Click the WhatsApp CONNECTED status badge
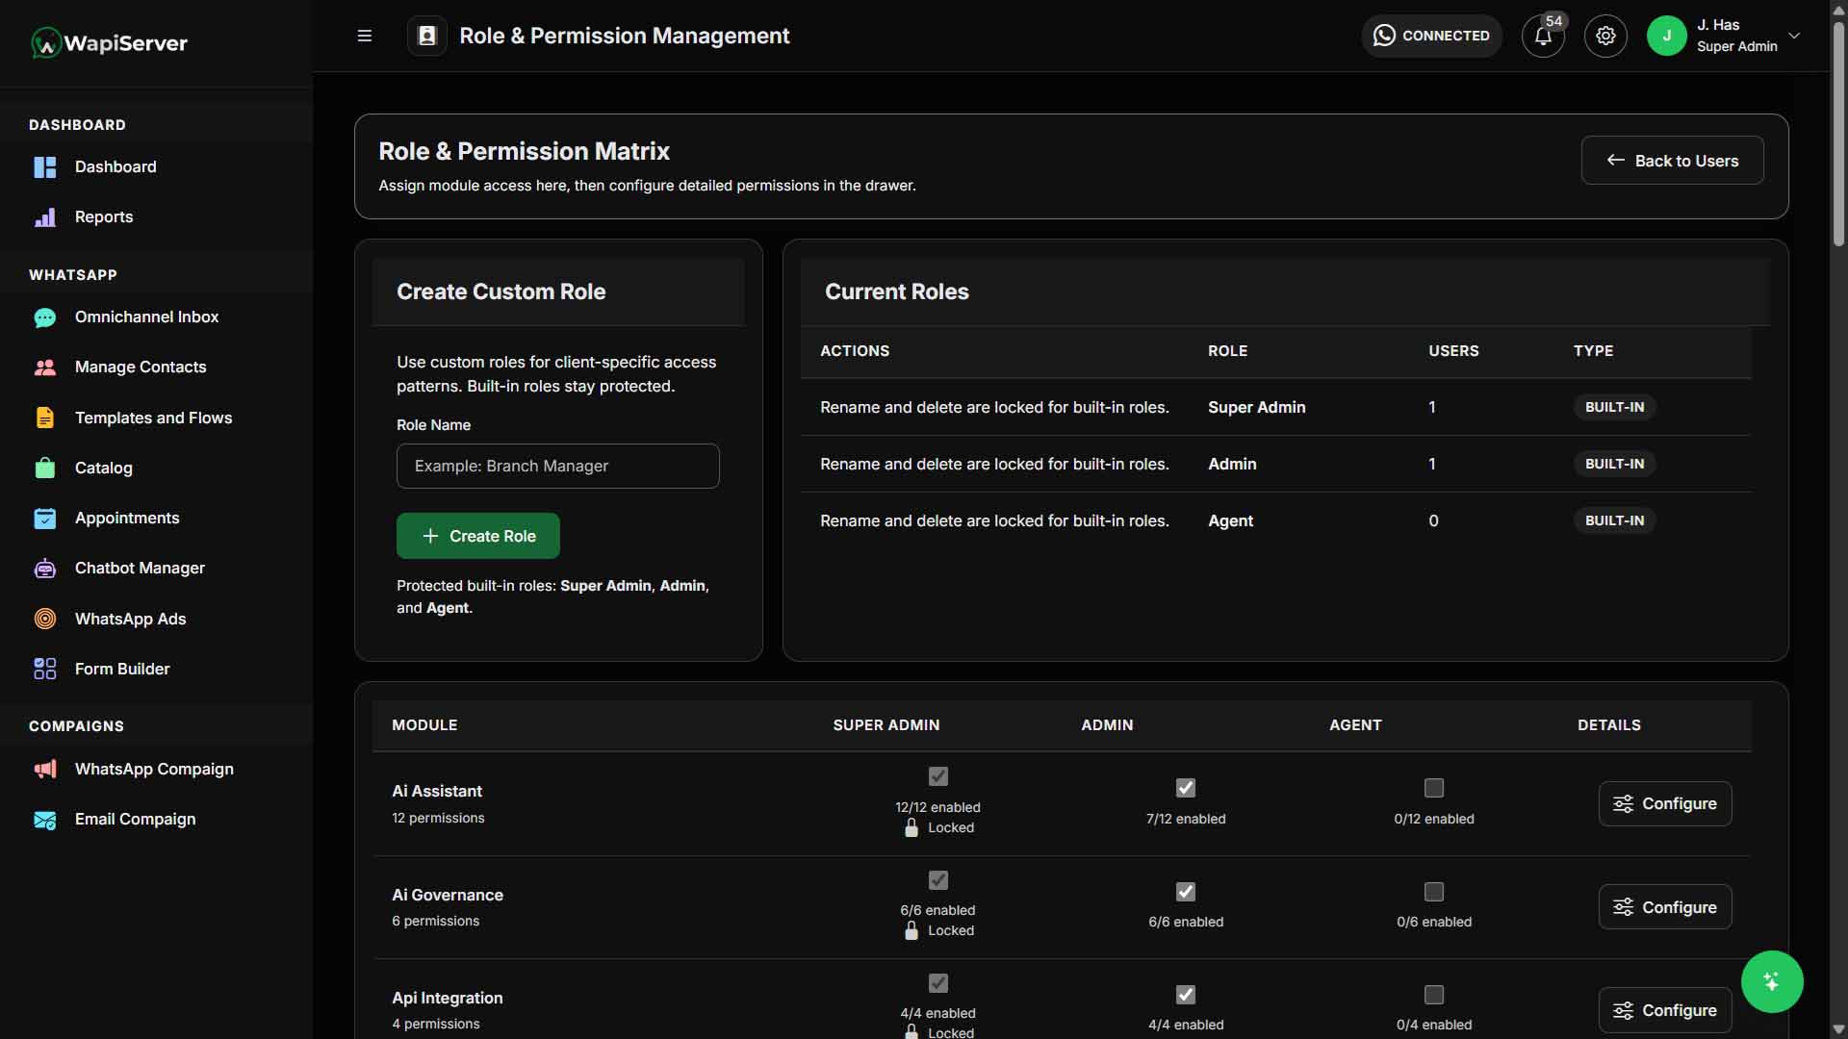Screen dimensions: 1848x1039 tap(1431, 36)
